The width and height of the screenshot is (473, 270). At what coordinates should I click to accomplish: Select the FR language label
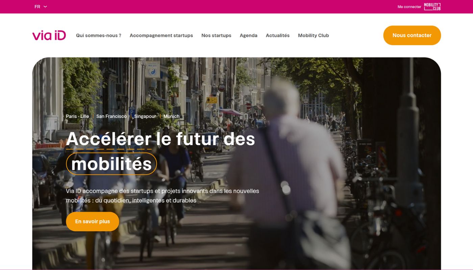click(x=37, y=7)
